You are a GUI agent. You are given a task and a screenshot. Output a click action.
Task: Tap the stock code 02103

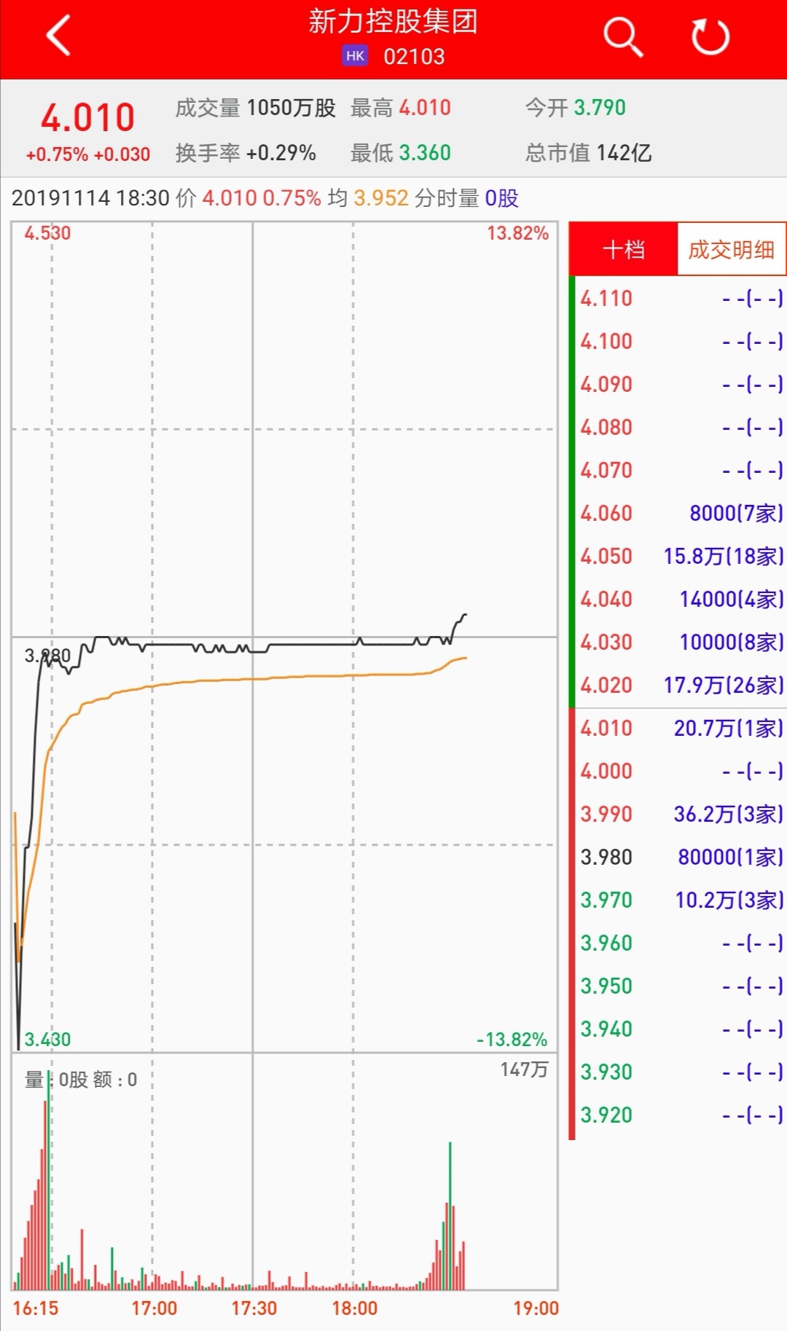click(414, 57)
